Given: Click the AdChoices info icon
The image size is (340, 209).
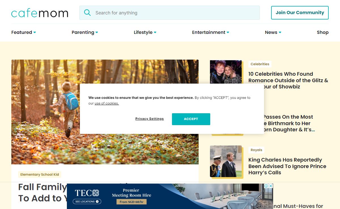Looking at the screenshot, I should point(266,186).
